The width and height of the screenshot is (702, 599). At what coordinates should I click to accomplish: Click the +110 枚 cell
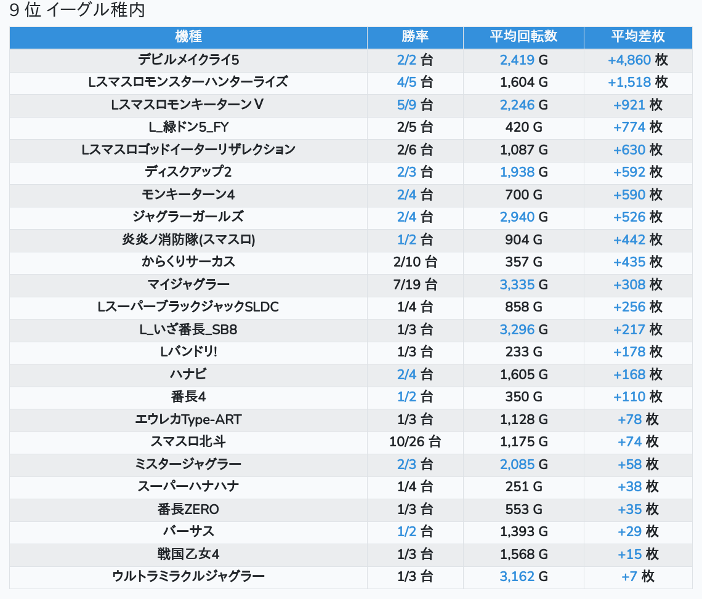(638, 396)
